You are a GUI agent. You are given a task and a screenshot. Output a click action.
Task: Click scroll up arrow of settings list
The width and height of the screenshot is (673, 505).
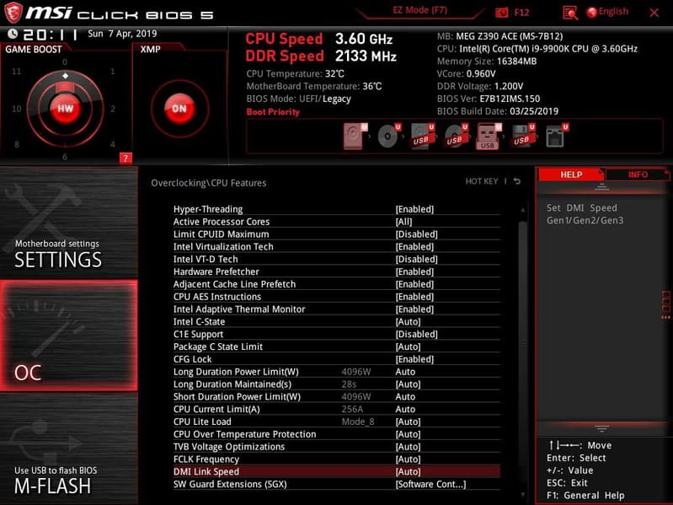coord(522,210)
